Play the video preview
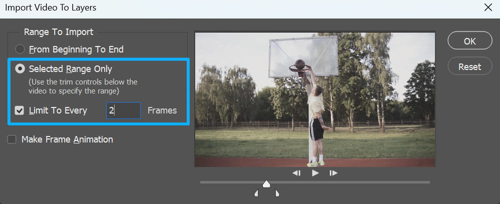500x204 pixels. coord(315,173)
